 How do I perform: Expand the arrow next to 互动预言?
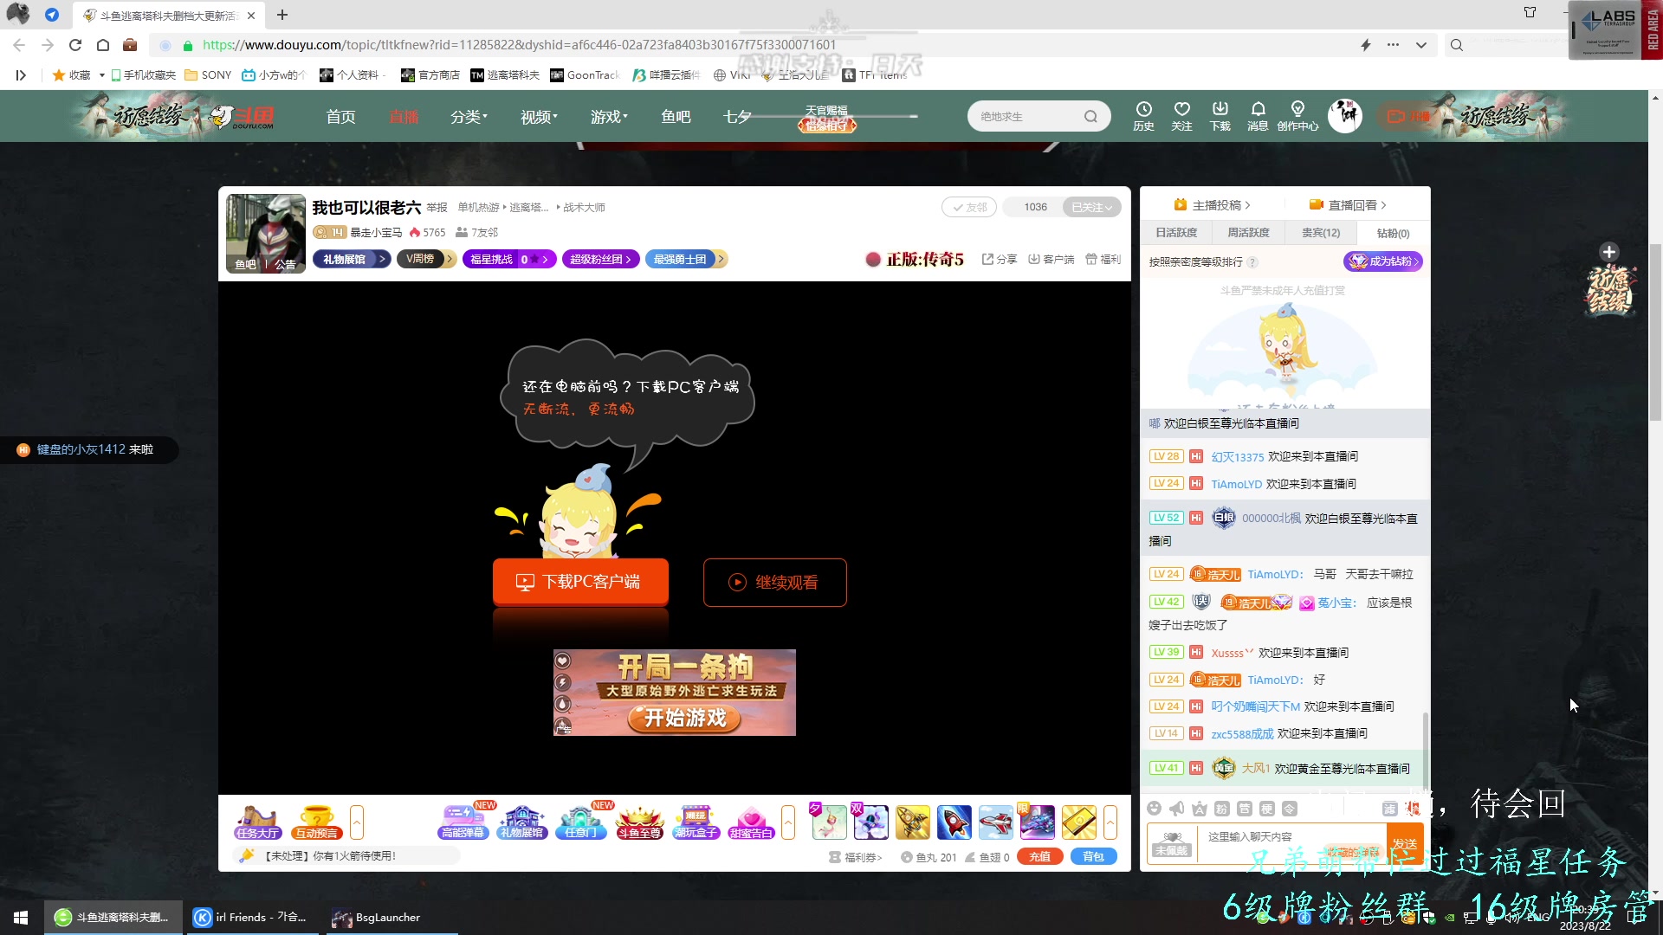356,822
